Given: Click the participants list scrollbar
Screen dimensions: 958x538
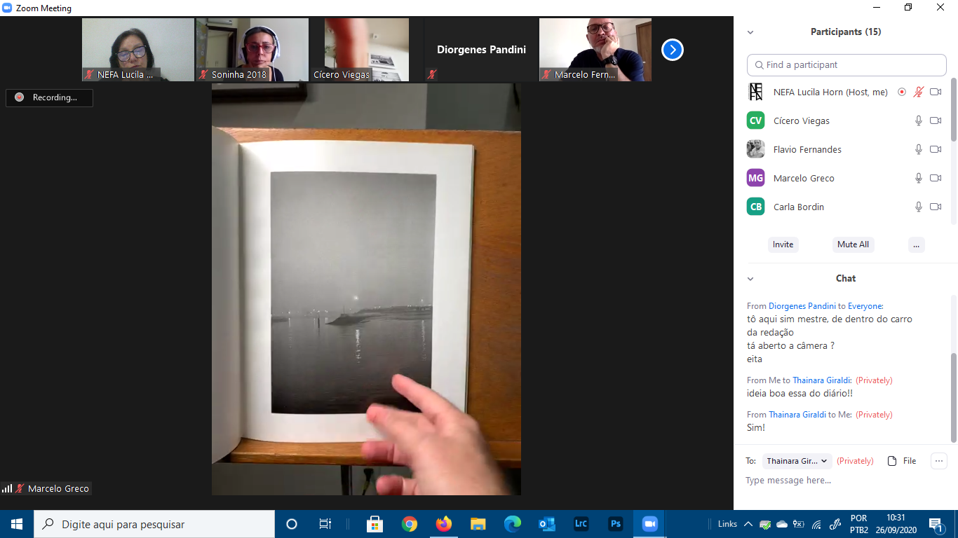Looking at the screenshot, I should pos(953,112).
